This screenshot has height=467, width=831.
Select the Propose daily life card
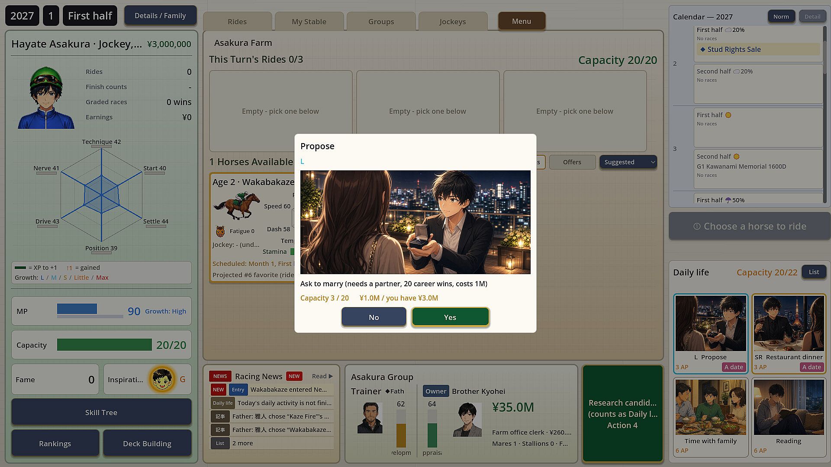pos(711,333)
